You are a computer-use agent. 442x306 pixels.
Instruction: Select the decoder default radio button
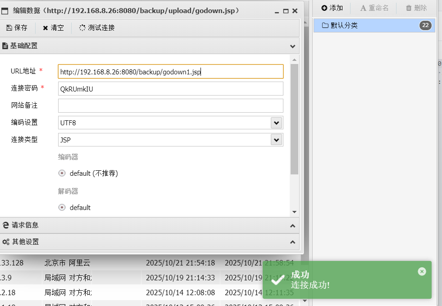tap(62, 207)
